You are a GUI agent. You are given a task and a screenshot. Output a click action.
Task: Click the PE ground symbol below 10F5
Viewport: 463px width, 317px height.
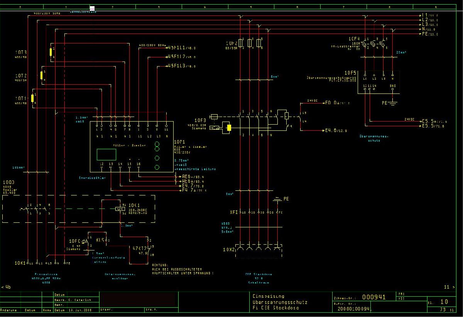[393, 103]
